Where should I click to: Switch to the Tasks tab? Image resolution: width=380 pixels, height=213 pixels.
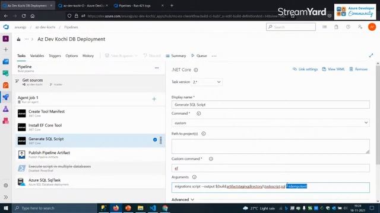coord(21,56)
